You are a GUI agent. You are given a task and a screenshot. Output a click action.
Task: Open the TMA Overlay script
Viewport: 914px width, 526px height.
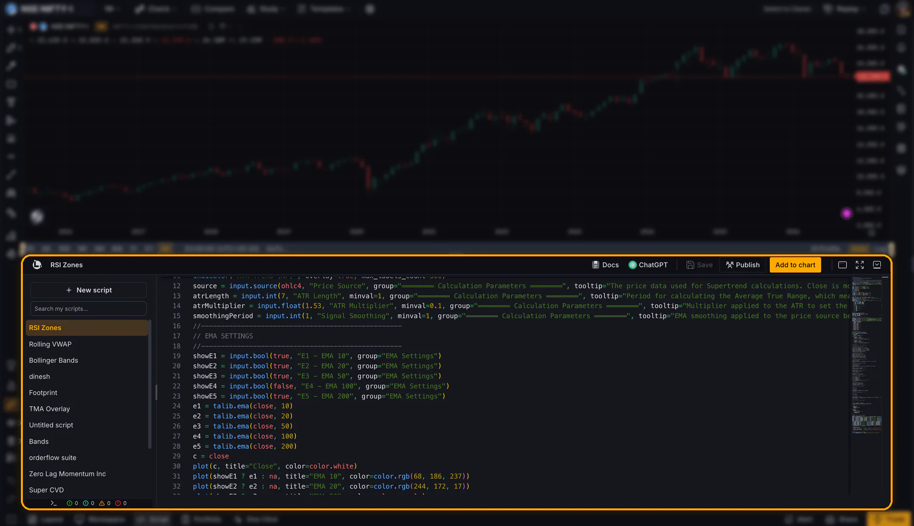tap(87, 409)
